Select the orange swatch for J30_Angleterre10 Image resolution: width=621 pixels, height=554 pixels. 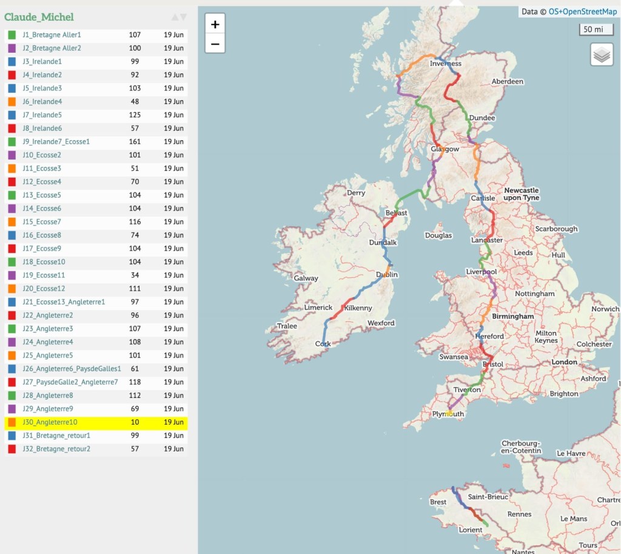(x=12, y=422)
